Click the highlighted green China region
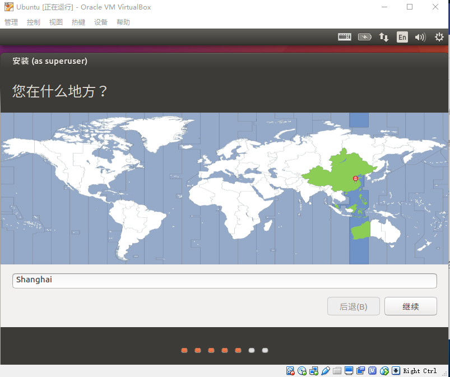The image size is (450, 377). click(338, 172)
